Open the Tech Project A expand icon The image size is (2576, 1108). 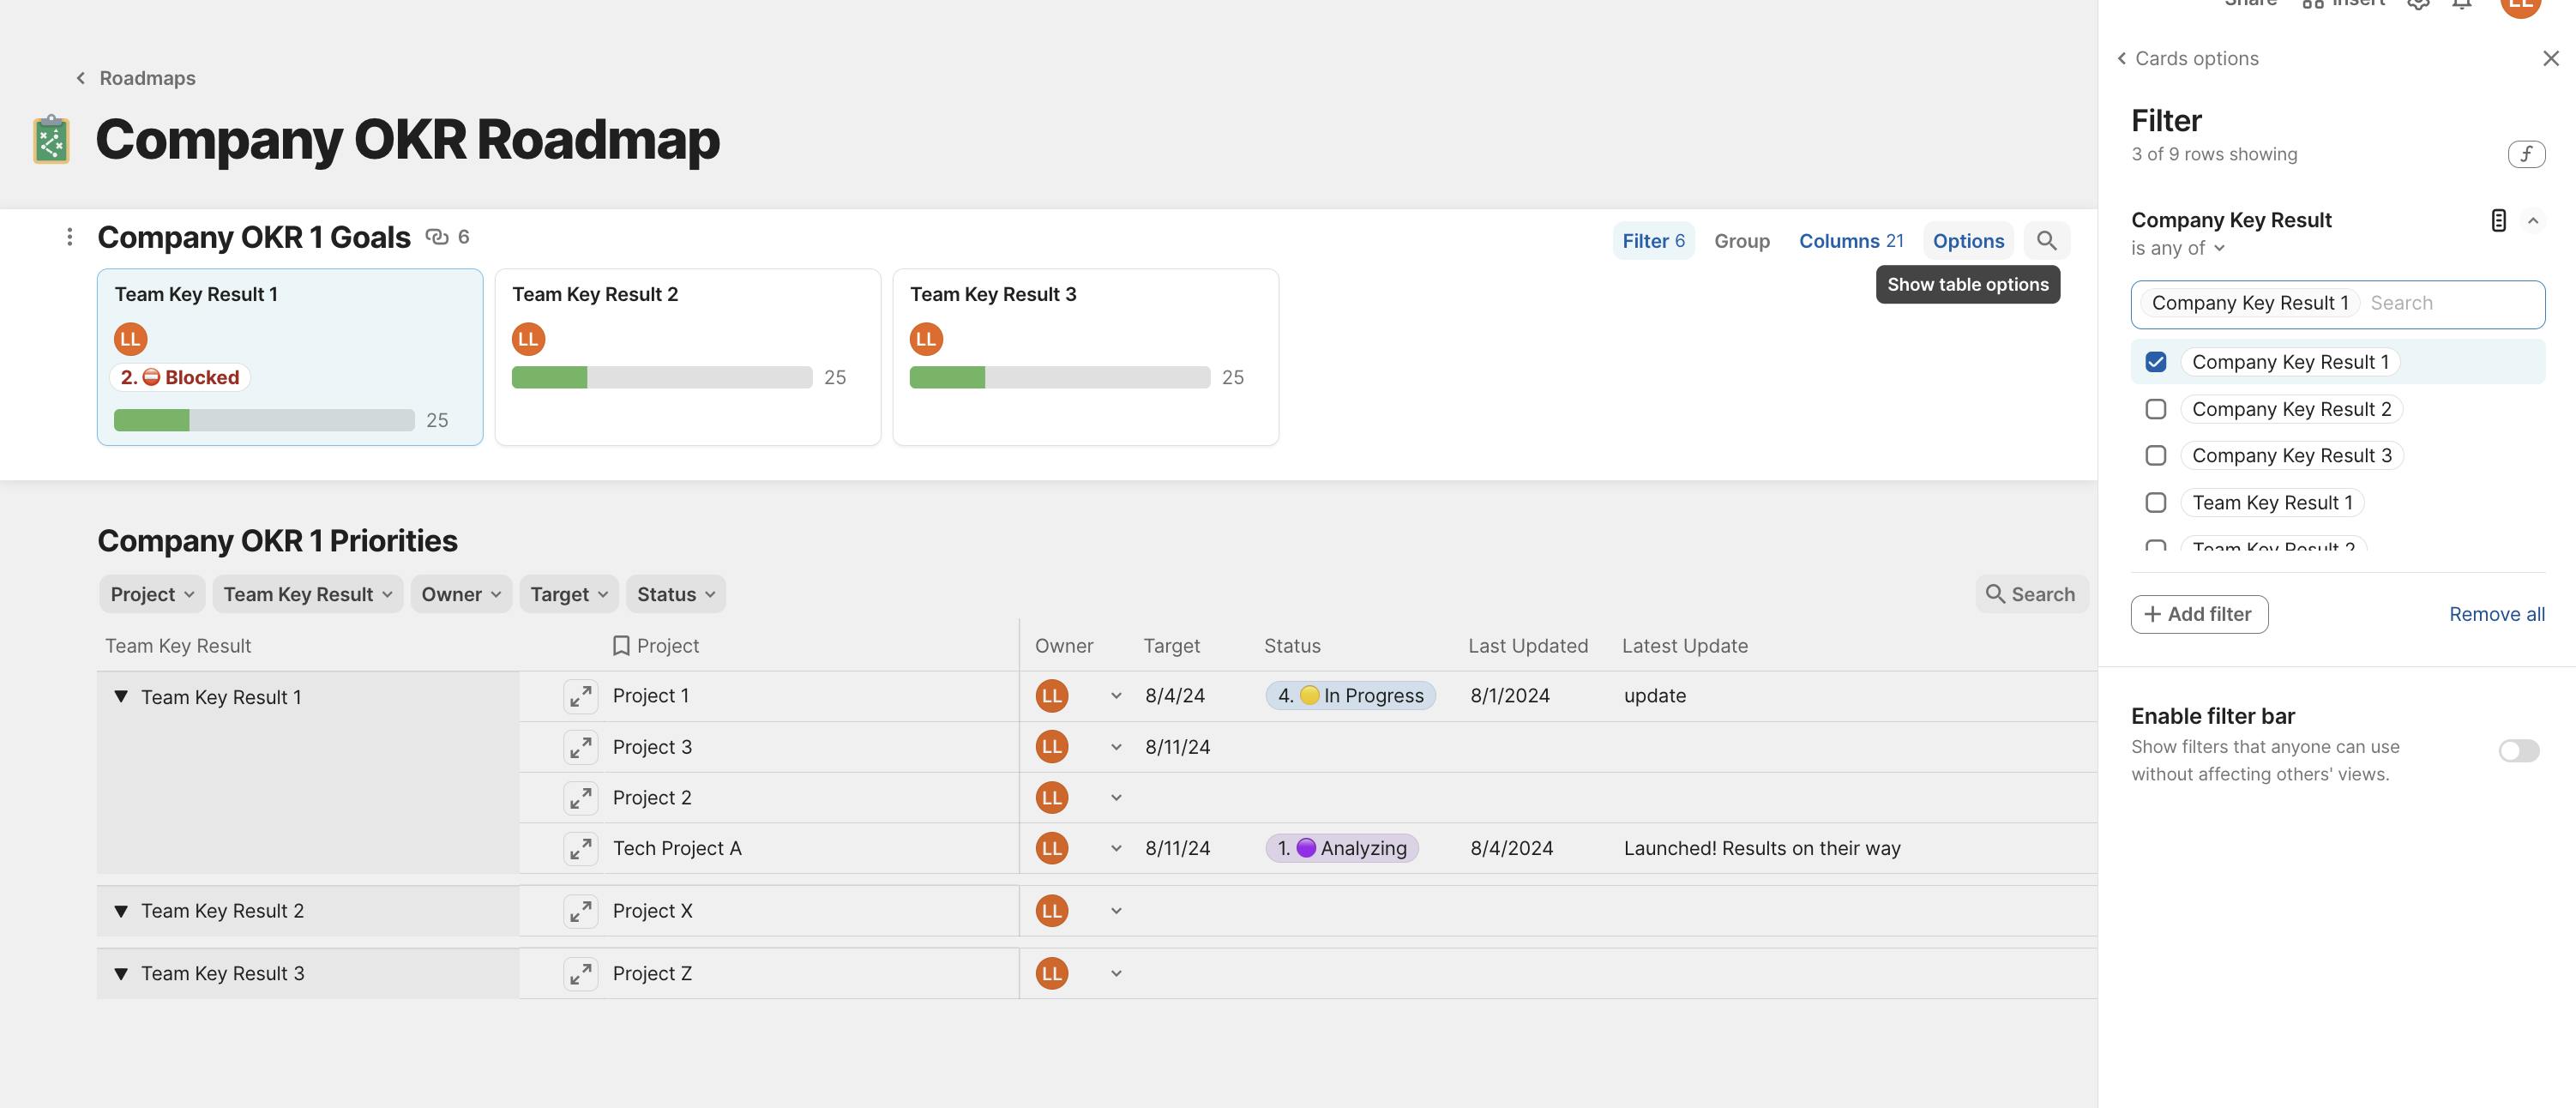pyautogui.click(x=580, y=849)
